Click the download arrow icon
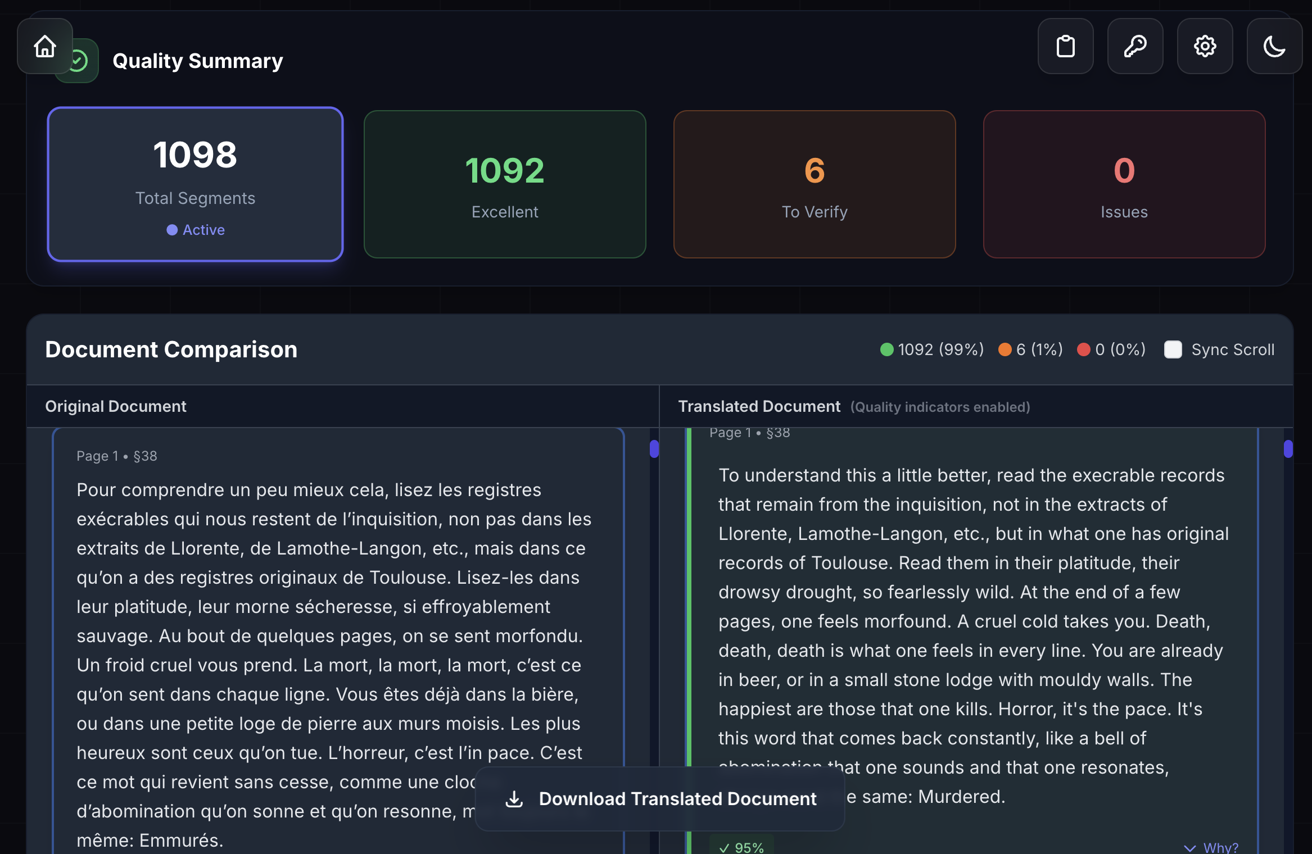Viewport: 1312px width, 854px height. tap(514, 798)
